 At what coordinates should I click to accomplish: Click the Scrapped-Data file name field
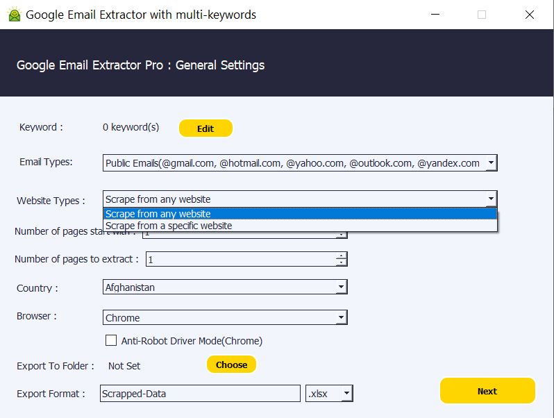(x=200, y=394)
